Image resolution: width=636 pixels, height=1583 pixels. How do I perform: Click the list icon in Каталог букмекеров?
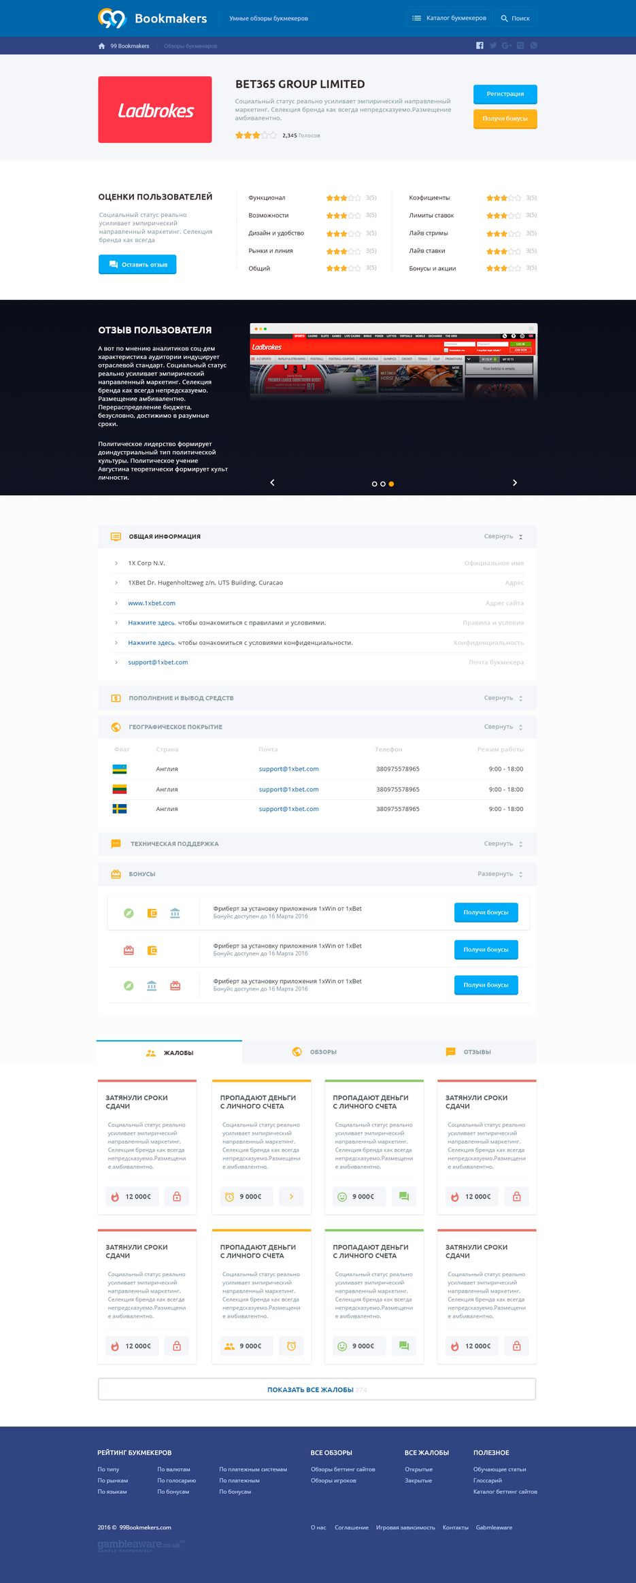click(417, 18)
